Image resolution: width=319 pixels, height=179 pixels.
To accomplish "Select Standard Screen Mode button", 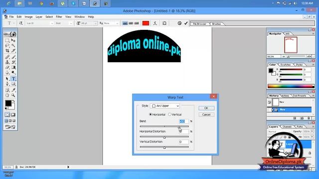I will pos(6,121).
